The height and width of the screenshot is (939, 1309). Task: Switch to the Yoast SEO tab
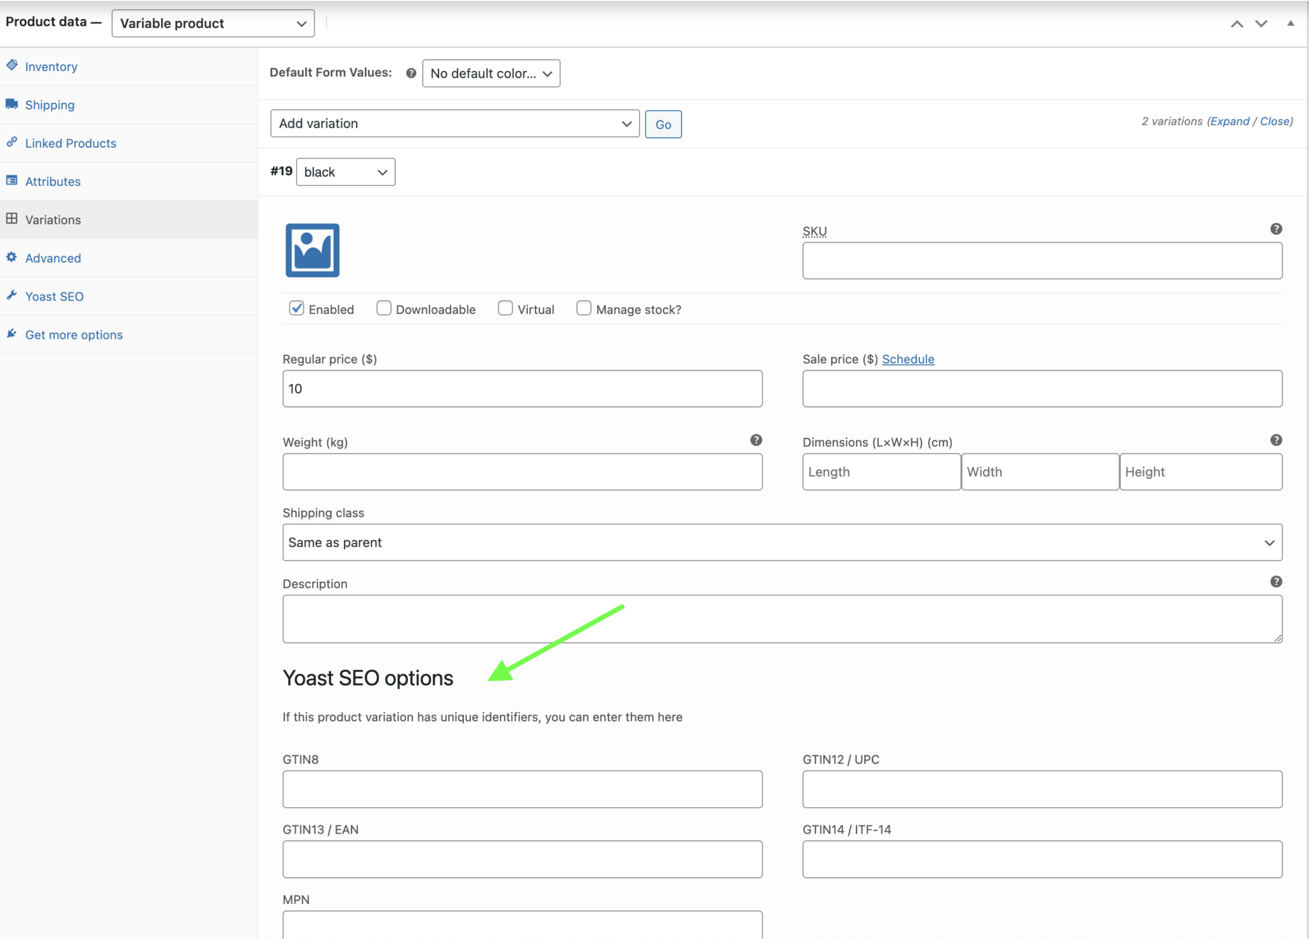pyautogui.click(x=54, y=295)
